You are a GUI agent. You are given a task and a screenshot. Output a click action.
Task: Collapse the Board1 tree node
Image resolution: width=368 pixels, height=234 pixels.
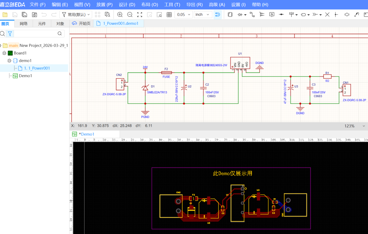coord(4,53)
